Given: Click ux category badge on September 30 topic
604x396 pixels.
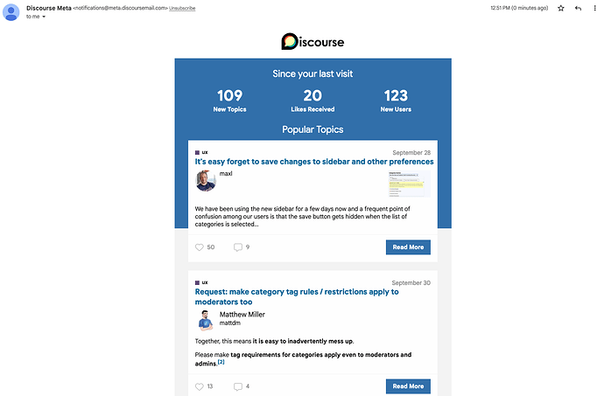Looking at the screenshot, I should click(x=201, y=282).
